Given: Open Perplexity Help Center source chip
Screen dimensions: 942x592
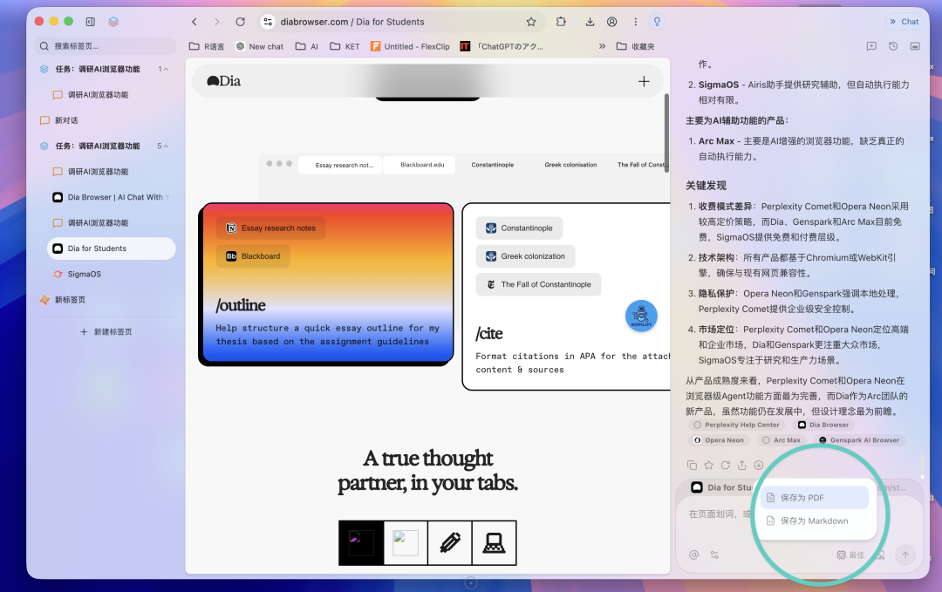Looking at the screenshot, I should (736, 425).
